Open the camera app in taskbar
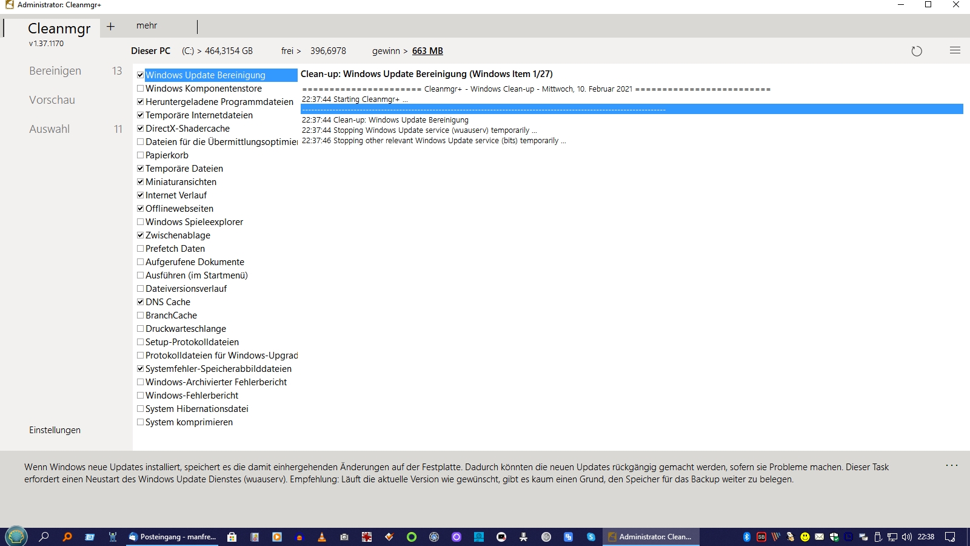 pos(344,537)
